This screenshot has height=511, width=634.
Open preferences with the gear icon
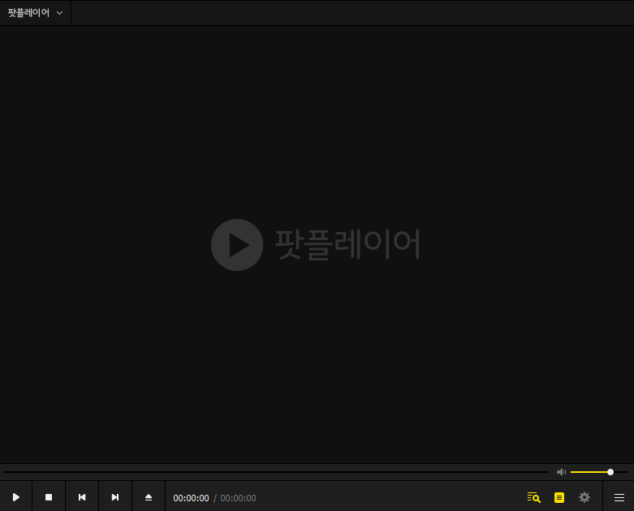coord(584,497)
